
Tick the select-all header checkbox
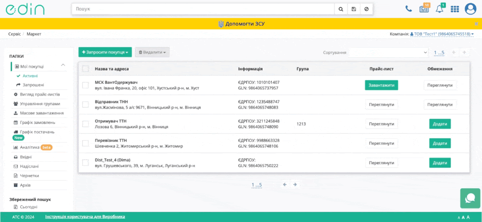pos(85,69)
